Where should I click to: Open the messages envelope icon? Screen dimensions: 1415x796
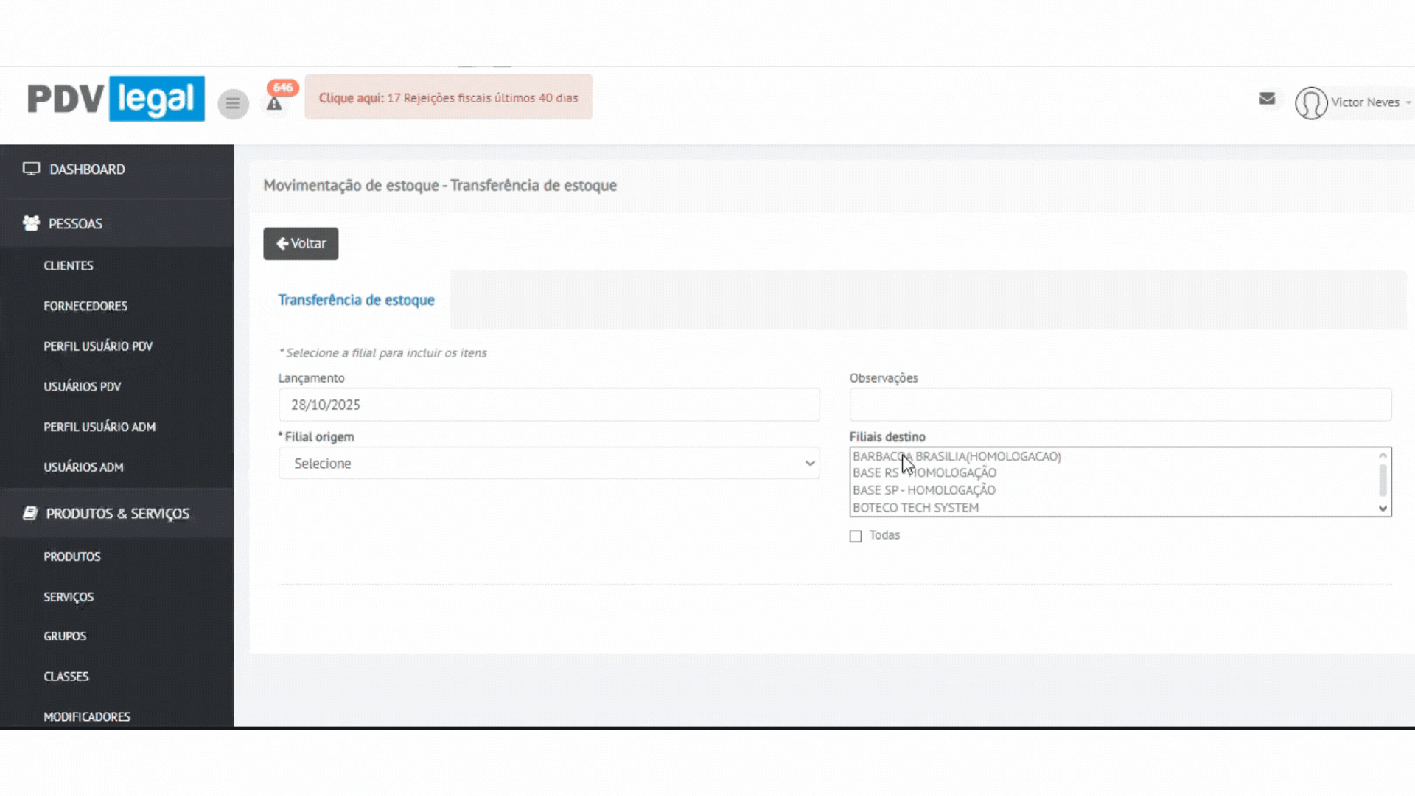tap(1267, 98)
